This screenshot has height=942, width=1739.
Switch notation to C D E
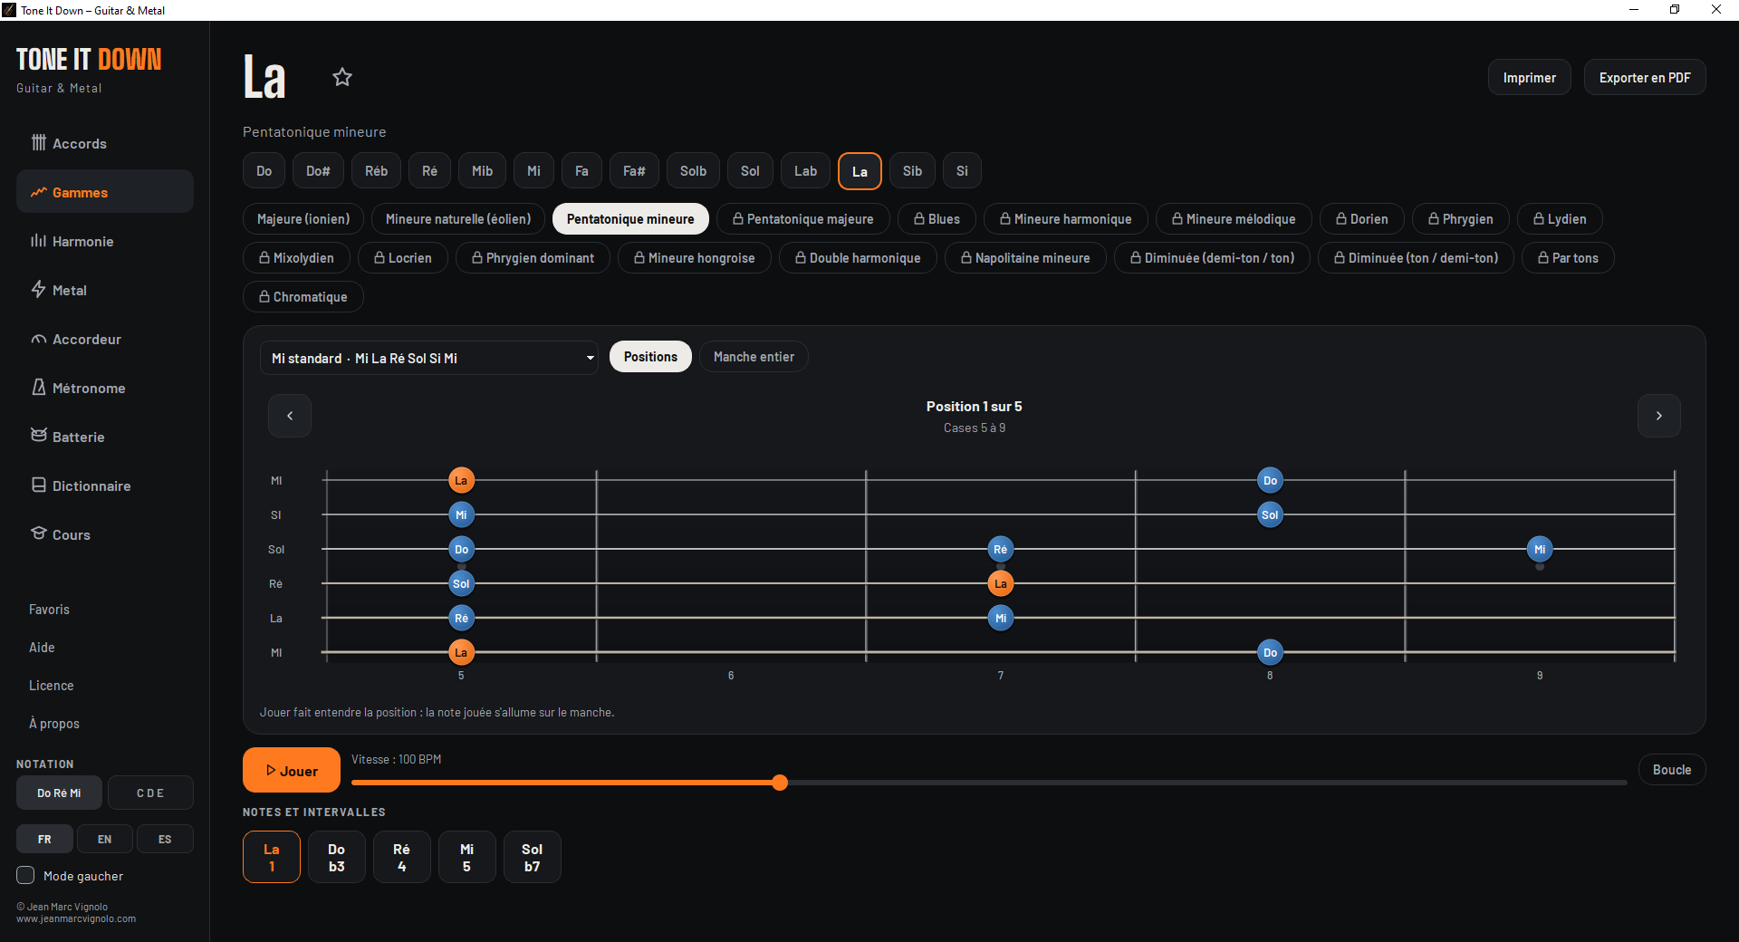(x=150, y=793)
